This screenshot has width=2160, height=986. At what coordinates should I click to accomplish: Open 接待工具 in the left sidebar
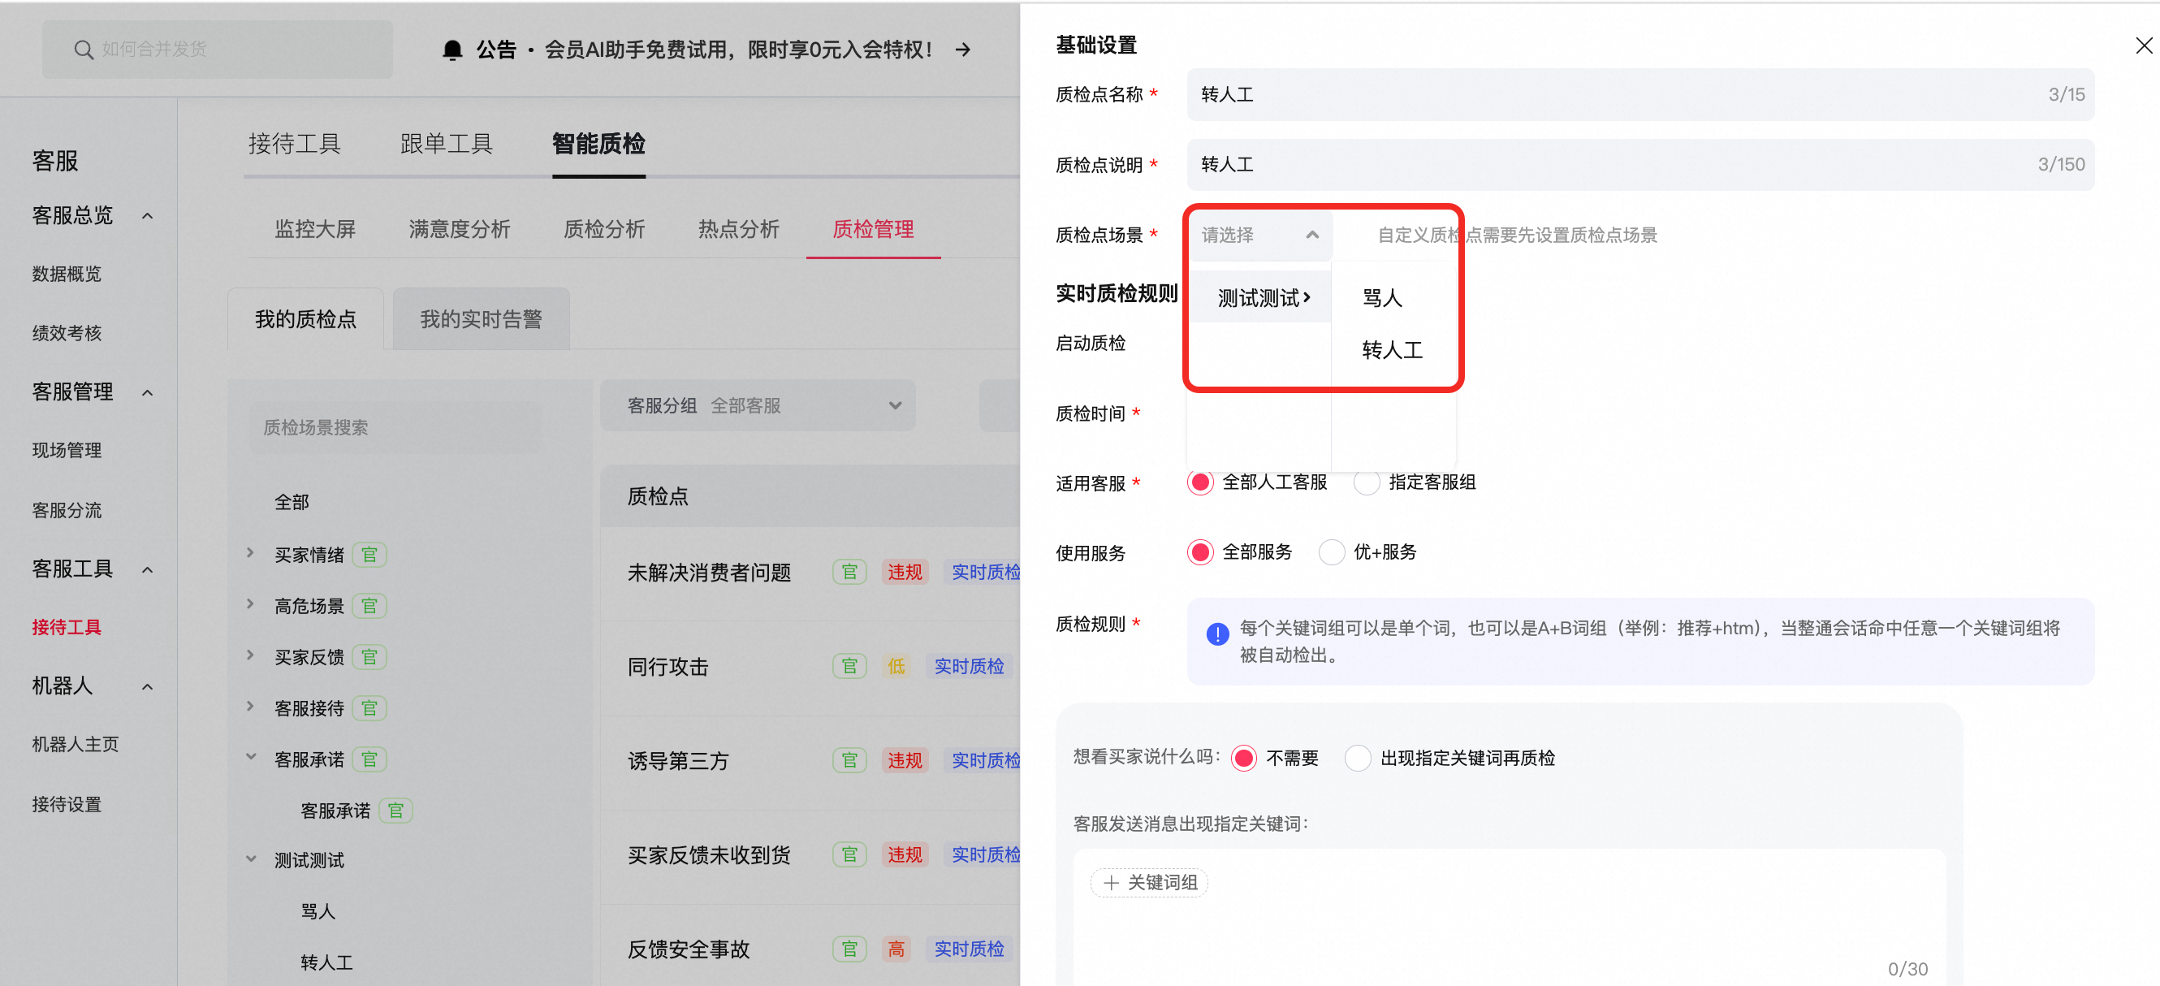[67, 627]
